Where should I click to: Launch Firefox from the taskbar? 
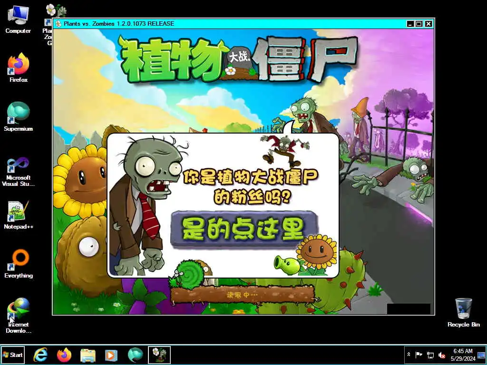coord(64,355)
